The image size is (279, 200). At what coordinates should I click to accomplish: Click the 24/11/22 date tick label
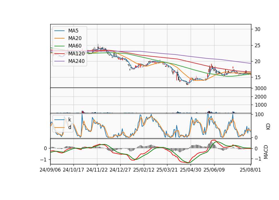point(97,170)
